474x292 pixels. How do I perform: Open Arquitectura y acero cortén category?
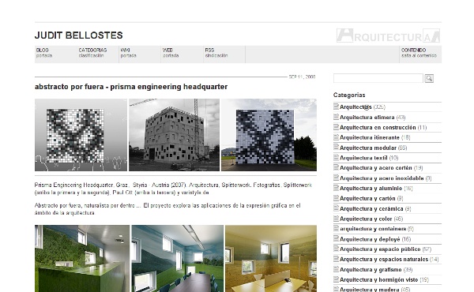[376, 168]
